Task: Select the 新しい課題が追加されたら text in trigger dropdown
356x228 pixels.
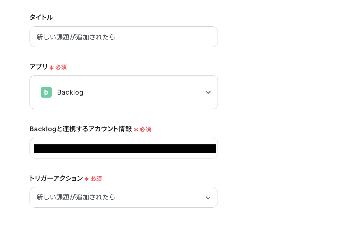Action: click(x=76, y=197)
